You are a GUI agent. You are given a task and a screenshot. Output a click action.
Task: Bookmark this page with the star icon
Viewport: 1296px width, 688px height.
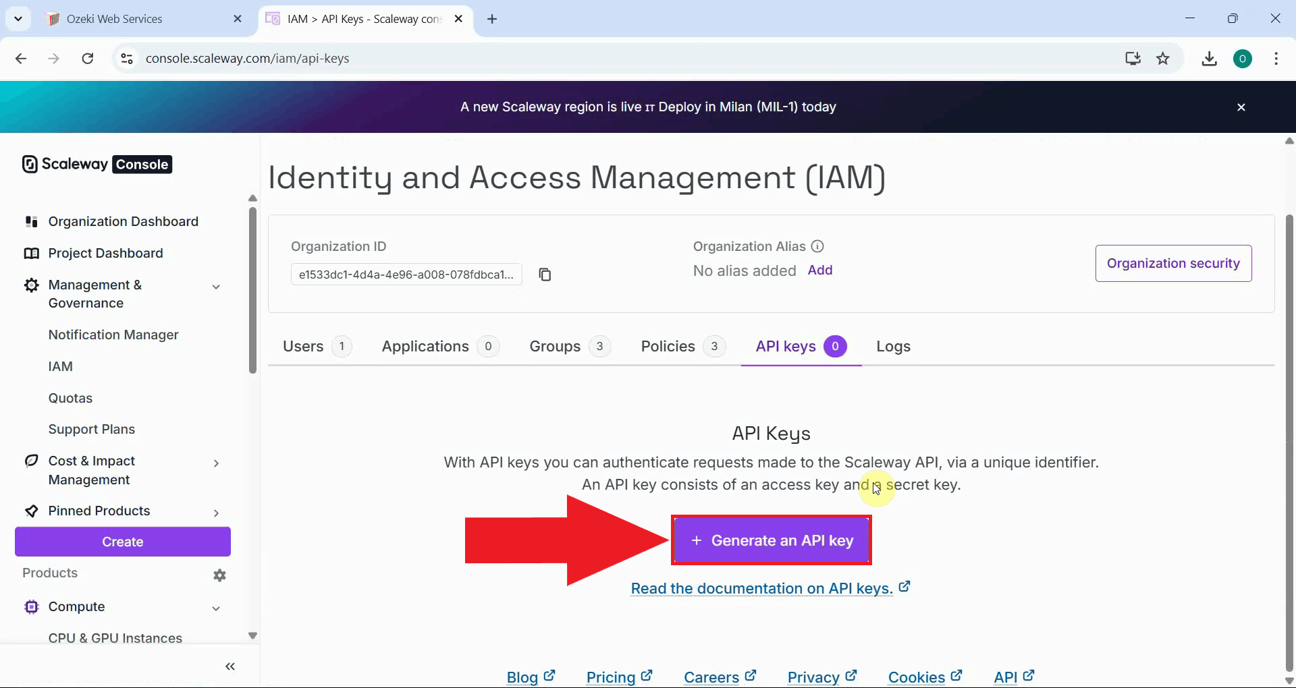coord(1163,58)
